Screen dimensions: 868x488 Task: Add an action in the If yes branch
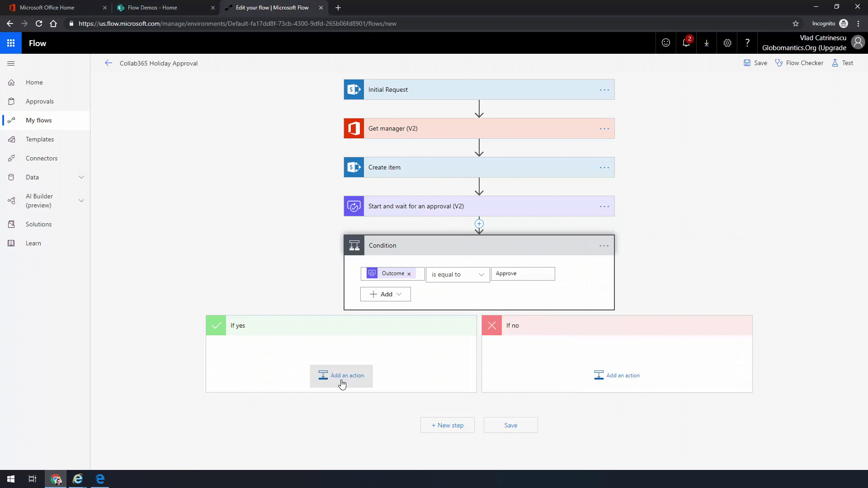click(x=341, y=375)
